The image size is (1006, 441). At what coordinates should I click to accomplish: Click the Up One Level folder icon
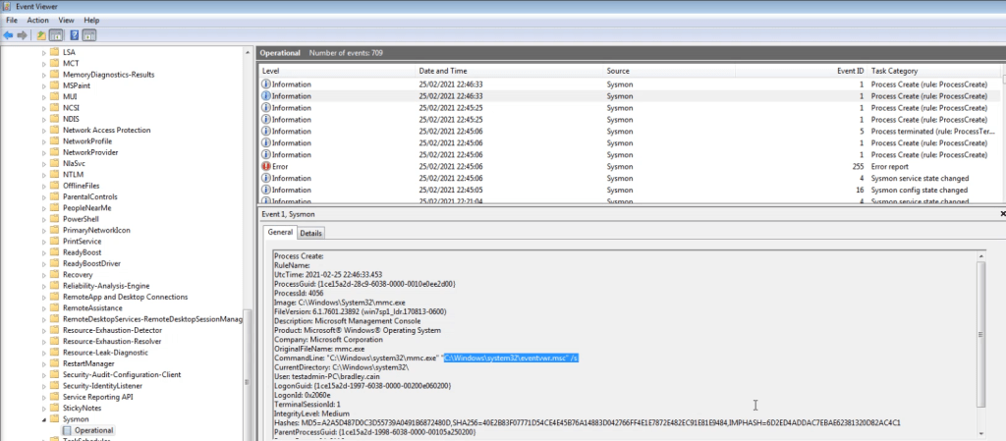(41, 34)
